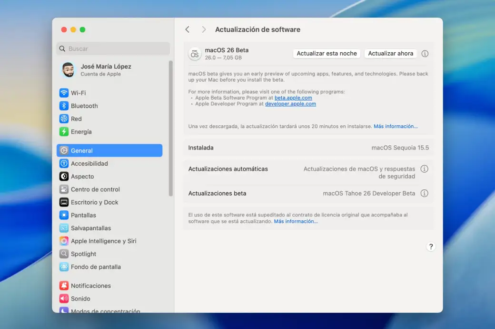
Task: Select Bluetooth in the sidebar
Action: 84,106
